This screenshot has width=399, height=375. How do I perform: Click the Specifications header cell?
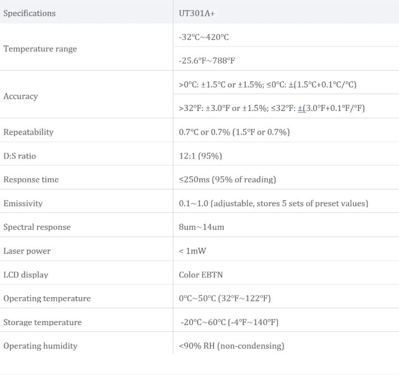pyautogui.click(x=29, y=13)
